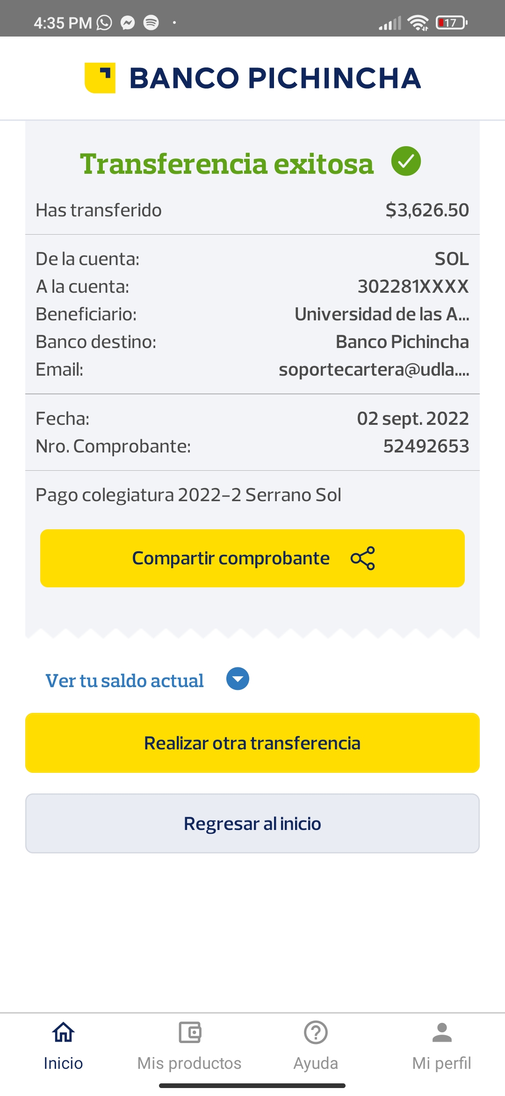Tap the Messenger notification icon in status bar
Image resolution: width=505 pixels, height=1096 pixels.
[x=128, y=22]
